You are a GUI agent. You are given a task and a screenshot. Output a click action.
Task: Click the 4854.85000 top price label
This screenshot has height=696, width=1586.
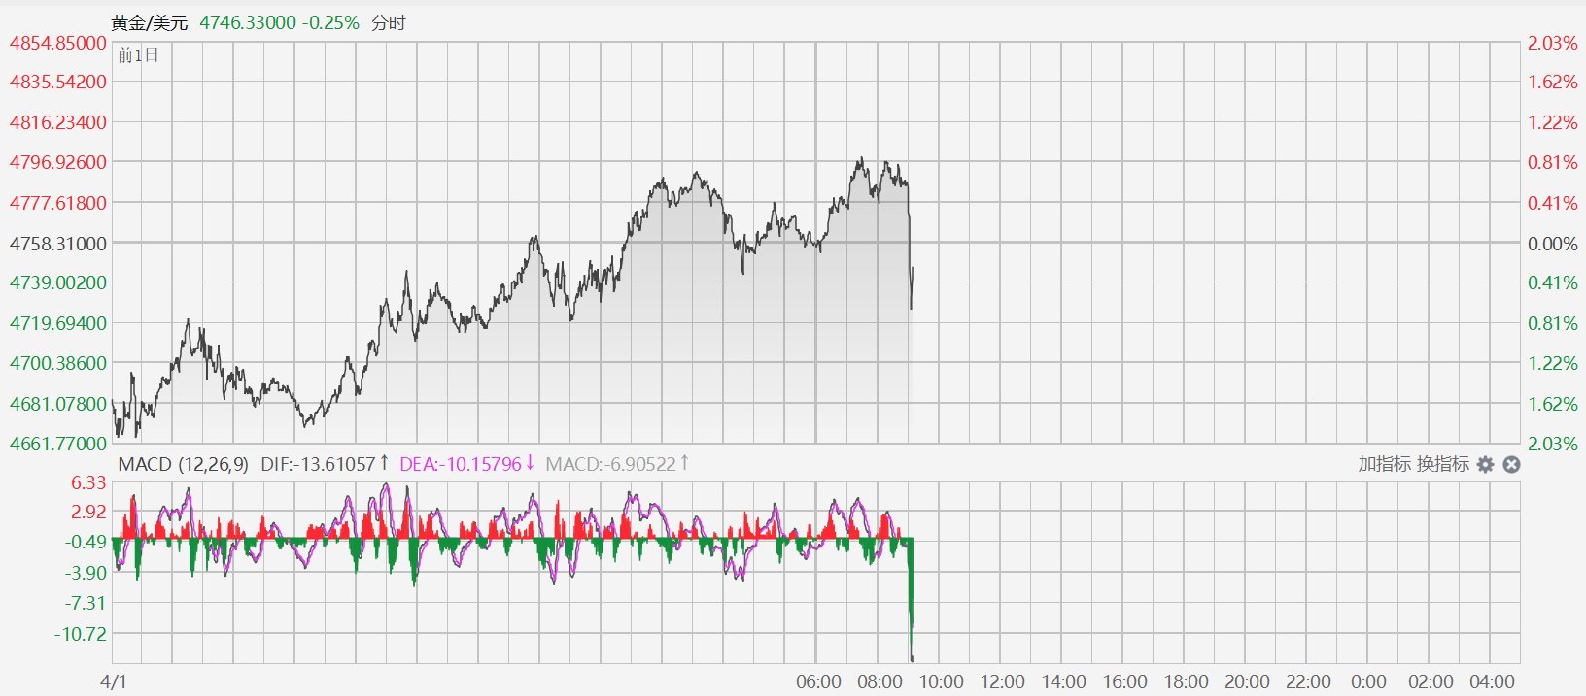point(58,43)
